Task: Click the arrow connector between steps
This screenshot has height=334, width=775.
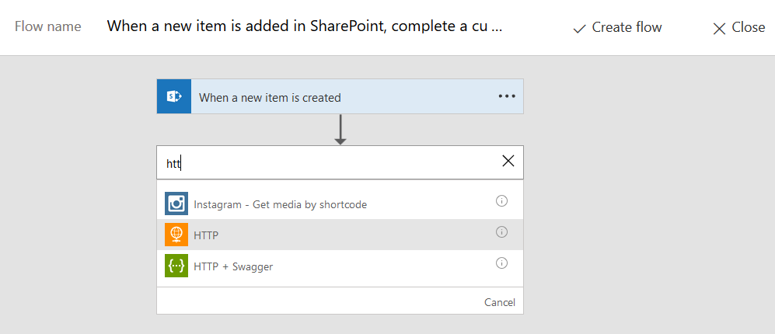Action: click(340, 130)
